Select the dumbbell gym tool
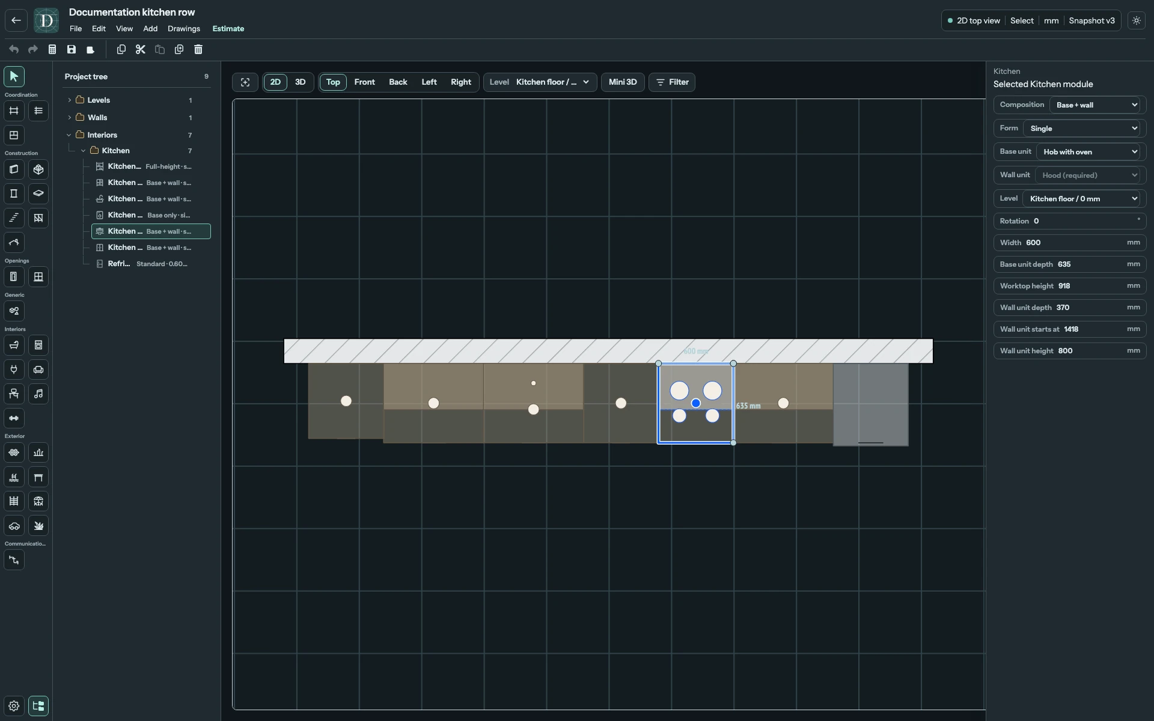 (x=14, y=418)
